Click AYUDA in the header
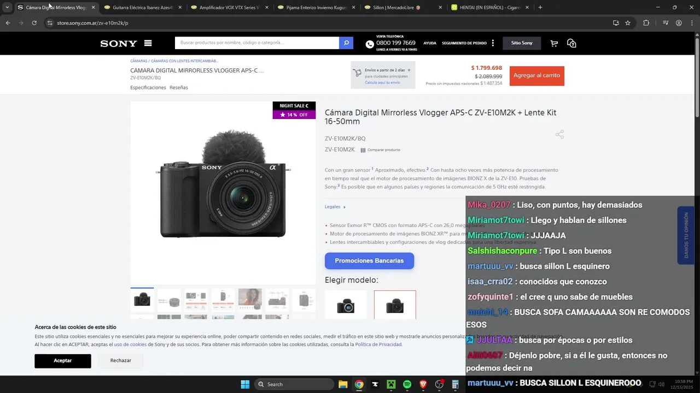The height and width of the screenshot is (393, 700). [x=430, y=43]
